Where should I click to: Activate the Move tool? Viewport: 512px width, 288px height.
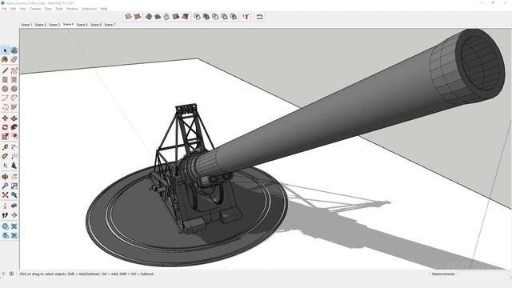click(5, 118)
